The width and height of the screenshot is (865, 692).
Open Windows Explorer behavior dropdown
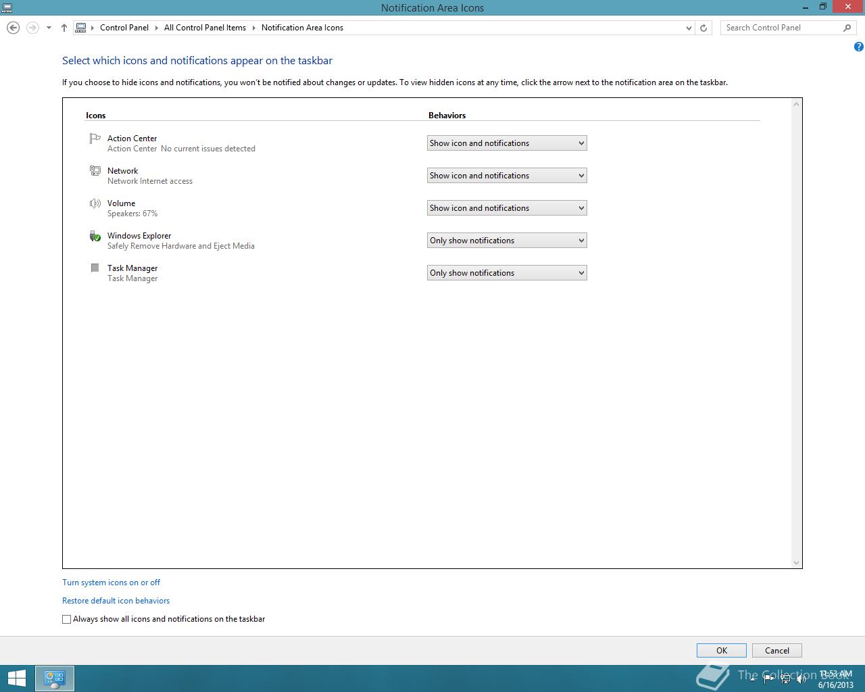[x=507, y=241]
